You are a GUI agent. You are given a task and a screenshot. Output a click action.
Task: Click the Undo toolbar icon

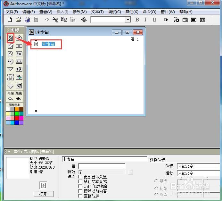(46, 20)
